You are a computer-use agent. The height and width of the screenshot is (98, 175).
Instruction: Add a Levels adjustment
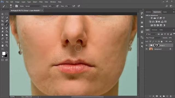154,18
